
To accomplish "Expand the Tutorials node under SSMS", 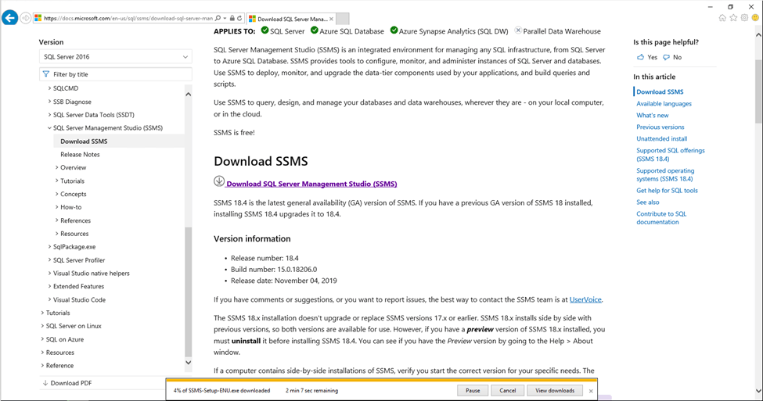I will (57, 181).
